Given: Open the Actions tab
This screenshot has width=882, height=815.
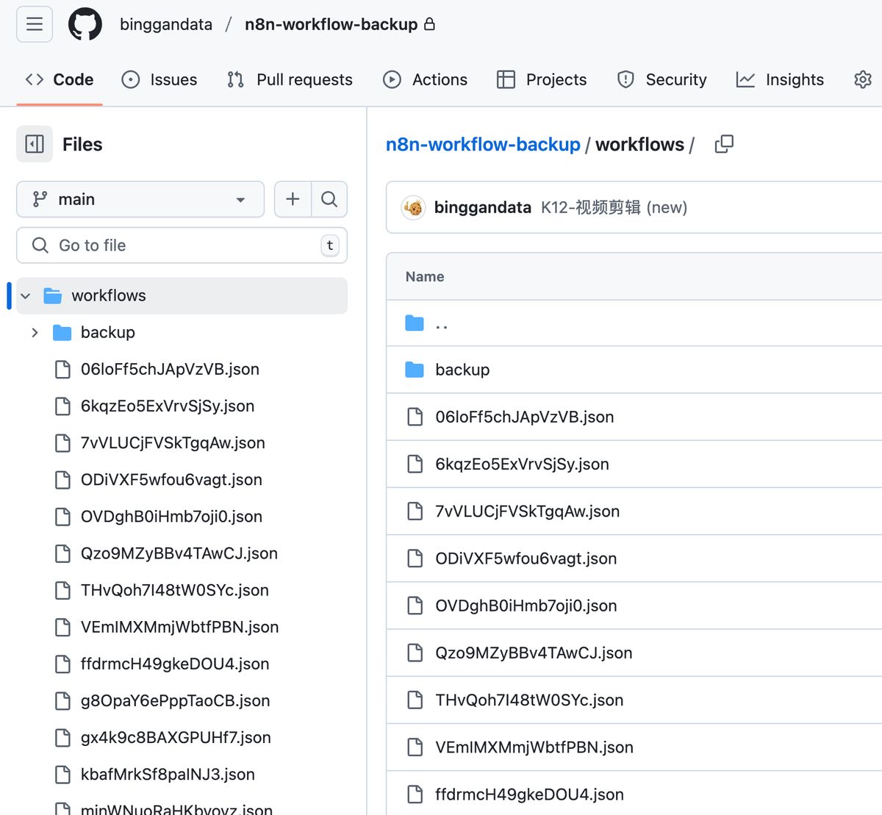Looking at the screenshot, I should [425, 79].
